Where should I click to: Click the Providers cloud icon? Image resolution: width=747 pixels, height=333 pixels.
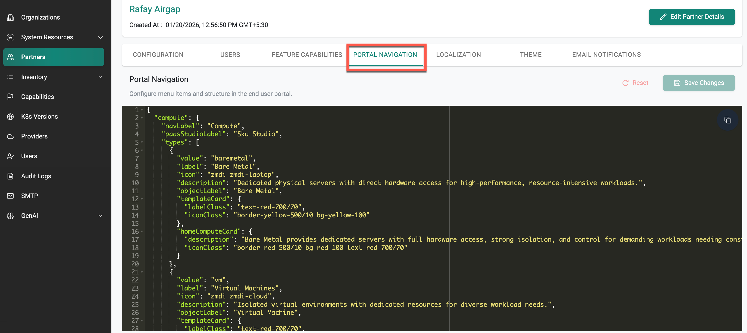(x=11, y=136)
